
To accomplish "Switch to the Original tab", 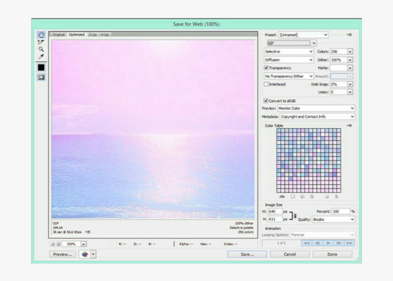I will click(x=59, y=35).
